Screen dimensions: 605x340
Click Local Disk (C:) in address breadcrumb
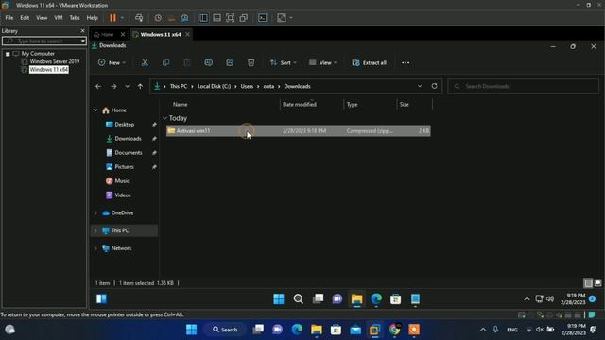point(214,86)
